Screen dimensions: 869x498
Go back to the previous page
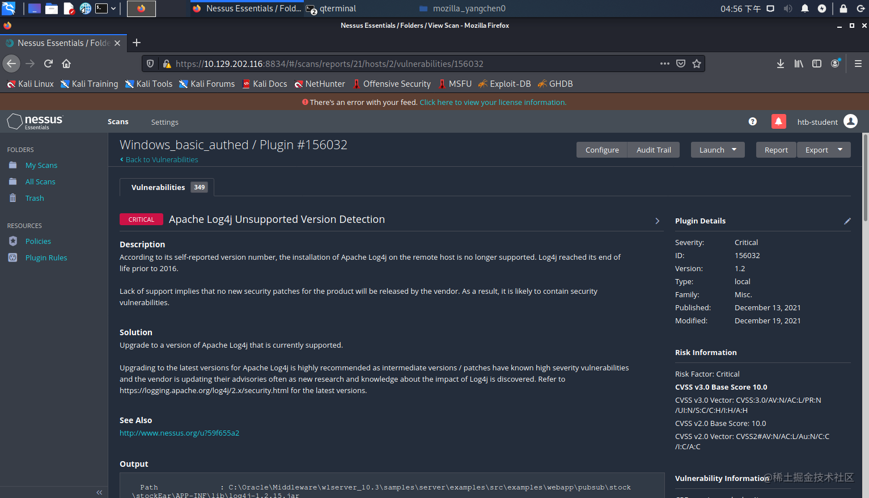11,64
